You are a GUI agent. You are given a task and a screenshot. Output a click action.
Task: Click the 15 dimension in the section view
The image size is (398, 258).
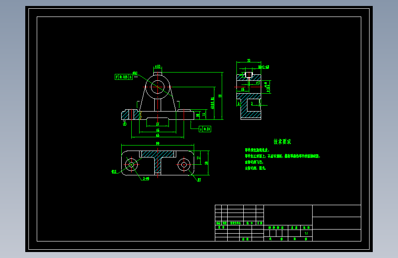[x=243, y=90]
